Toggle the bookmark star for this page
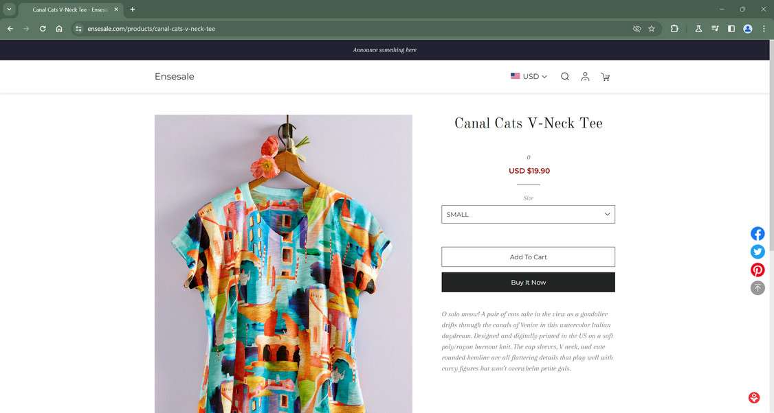Image resolution: width=774 pixels, height=413 pixels. coord(651,29)
